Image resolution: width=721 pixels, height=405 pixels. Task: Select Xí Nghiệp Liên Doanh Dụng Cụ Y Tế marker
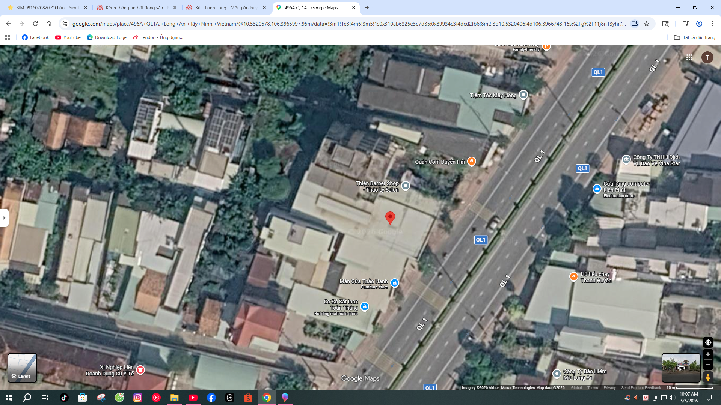coord(140,370)
